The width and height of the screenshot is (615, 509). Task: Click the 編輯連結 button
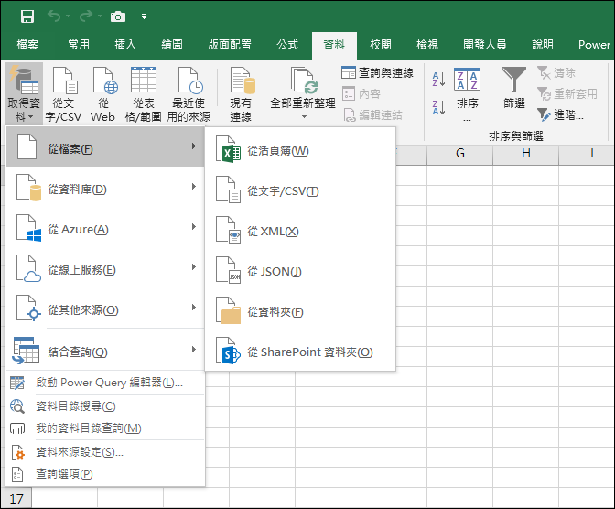click(372, 115)
